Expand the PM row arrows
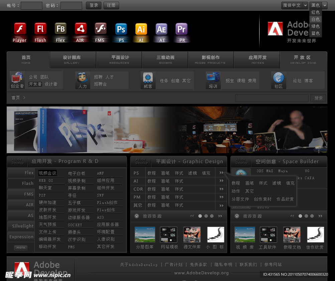The width and height of the screenshot is (335, 281). pos(221,197)
